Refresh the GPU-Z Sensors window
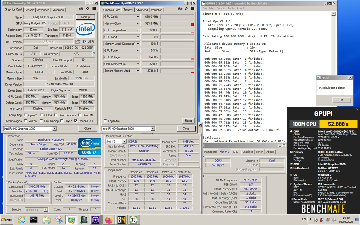This screenshot has width=360, height=225. (x=186, y=8)
